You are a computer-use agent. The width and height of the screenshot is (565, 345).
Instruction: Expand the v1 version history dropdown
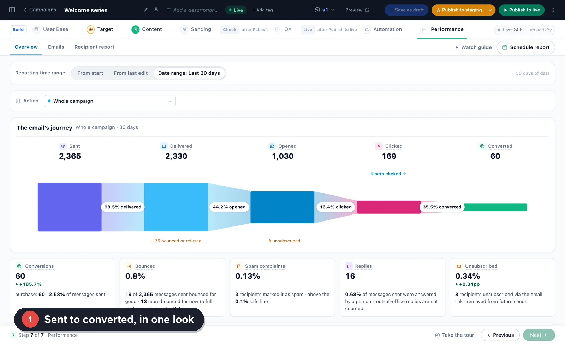pos(324,10)
